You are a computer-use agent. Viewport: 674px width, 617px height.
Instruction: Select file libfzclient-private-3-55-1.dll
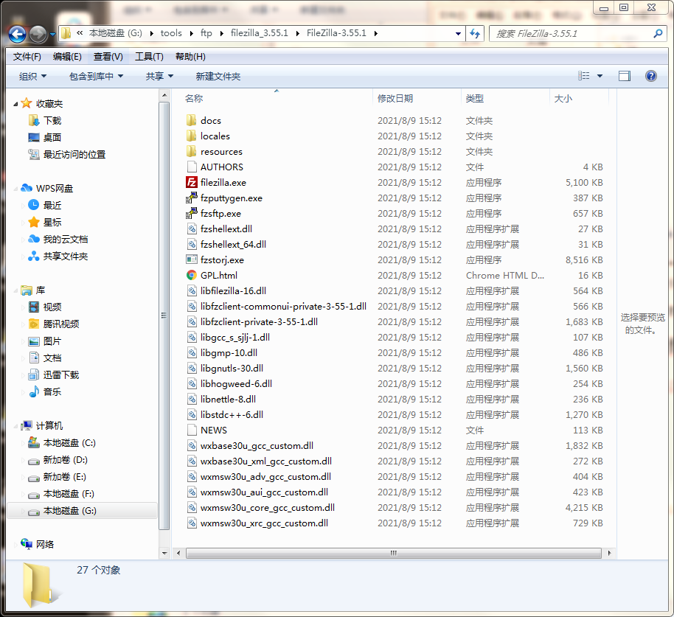259,322
